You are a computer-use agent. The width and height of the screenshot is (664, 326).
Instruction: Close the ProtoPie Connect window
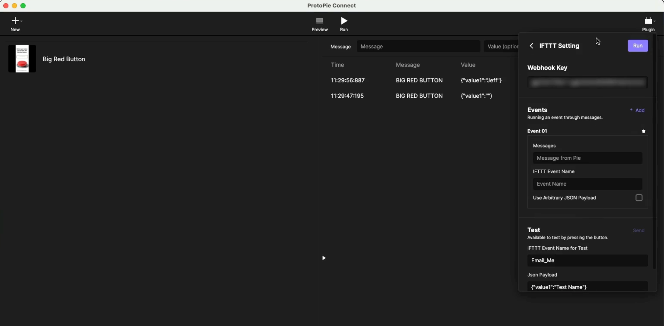click(x=6, y=6)
